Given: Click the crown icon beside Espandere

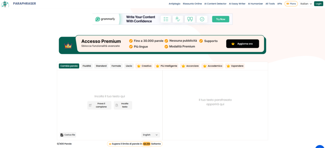Looking at the screenshot, I should [228, 66].
